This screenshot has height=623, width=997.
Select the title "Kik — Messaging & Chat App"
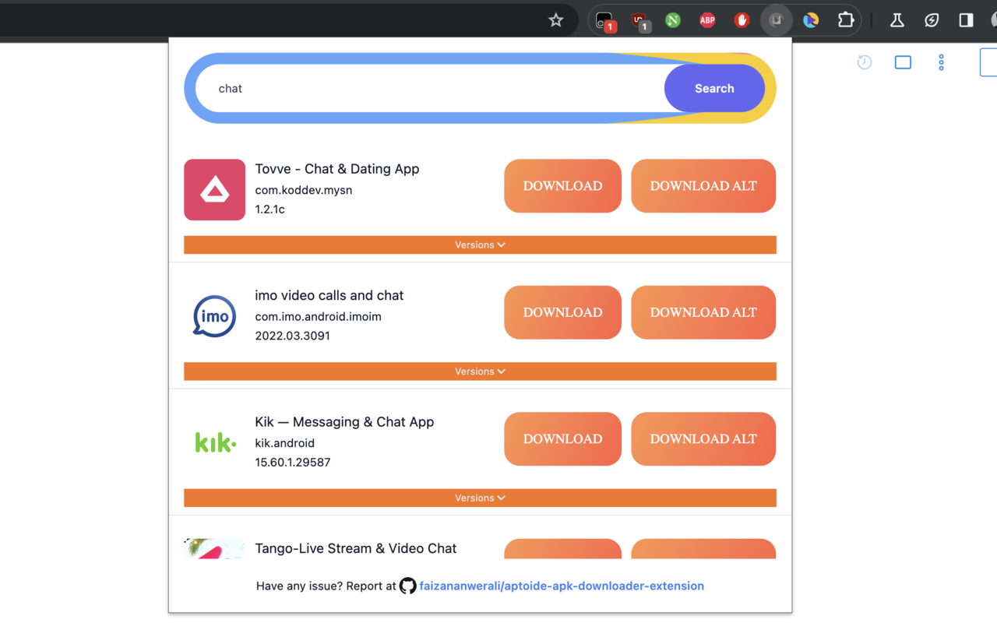point(344,422)
